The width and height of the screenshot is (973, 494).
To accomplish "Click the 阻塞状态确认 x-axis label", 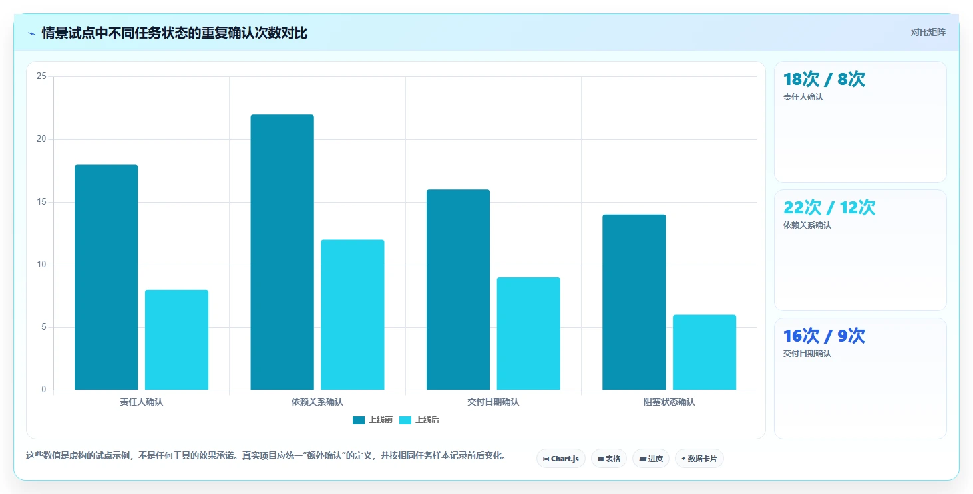I will click(x=669, y=402).
